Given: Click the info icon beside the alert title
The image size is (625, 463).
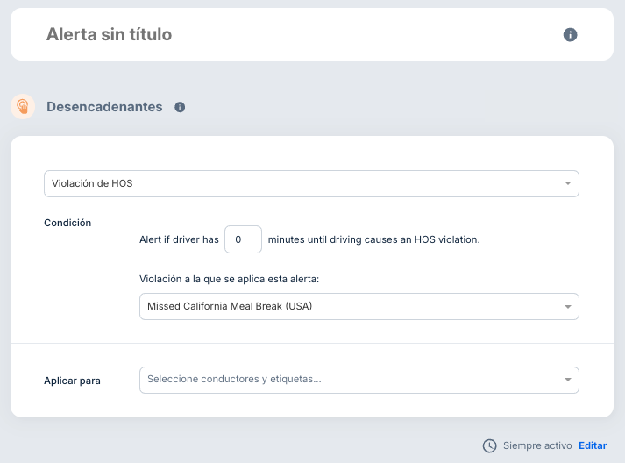Looking at the screenshot, I should point(570,35).
